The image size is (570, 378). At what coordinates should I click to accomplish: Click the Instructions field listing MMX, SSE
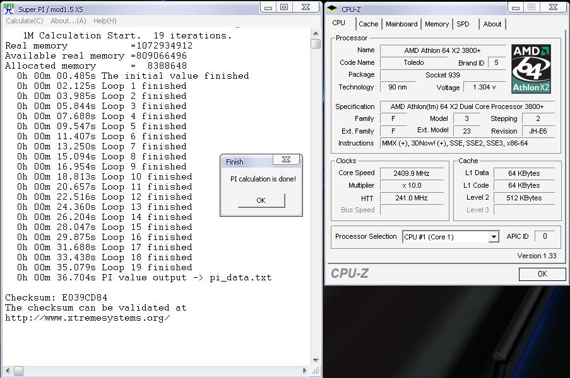pos(467,143)
